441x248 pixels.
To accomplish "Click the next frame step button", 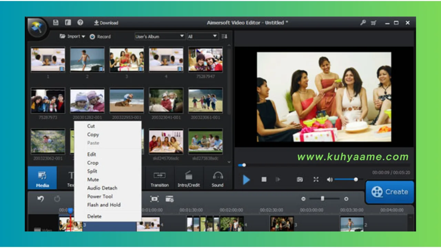I will pyautogui.click(x=278, y=179).
